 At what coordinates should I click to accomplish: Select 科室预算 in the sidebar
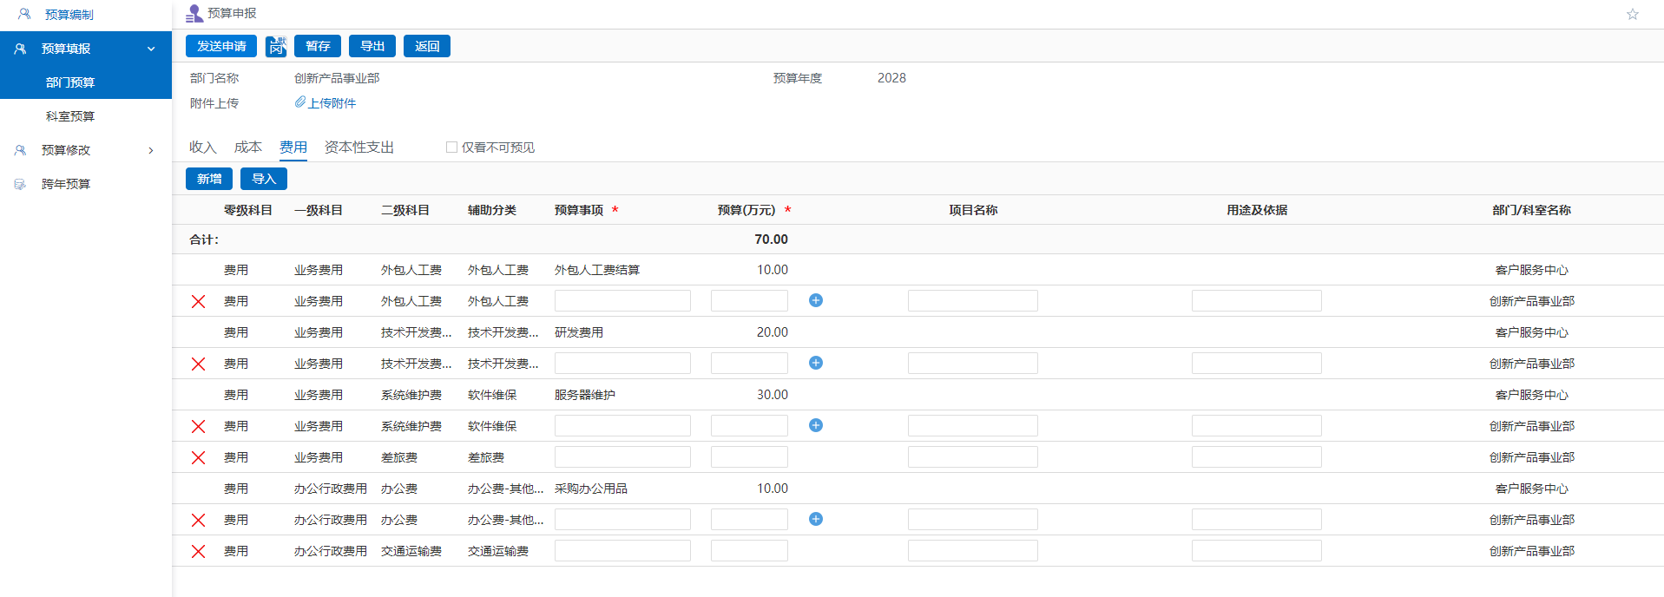click(70, 116)
